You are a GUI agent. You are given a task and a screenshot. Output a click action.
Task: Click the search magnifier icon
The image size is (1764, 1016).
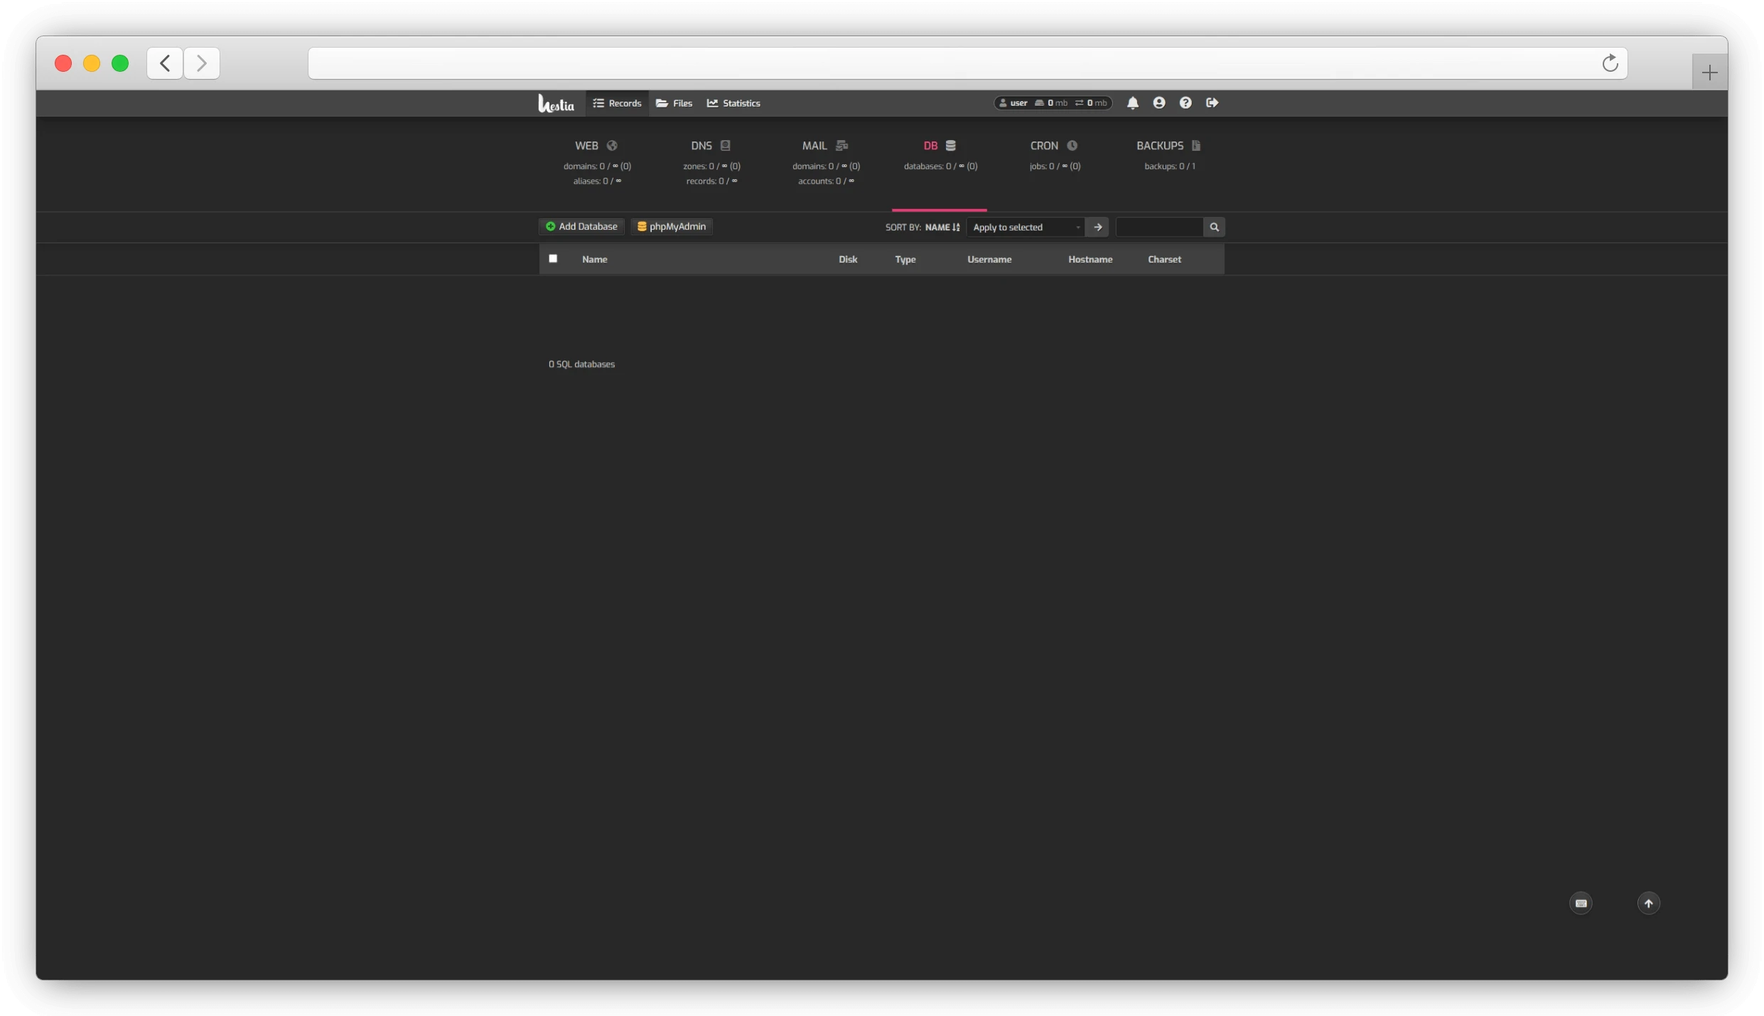tap(1214, 227)
